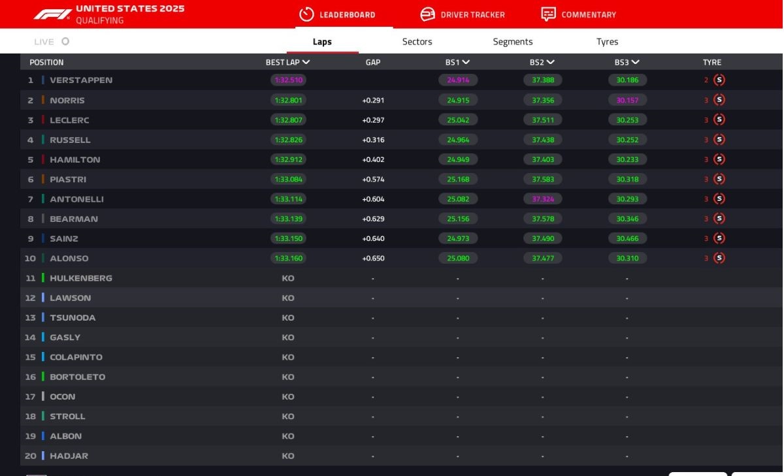The image size is (784, 476).
Task: Click Verstappen's soft tyre icon
Action: click(x=719, y=80)
